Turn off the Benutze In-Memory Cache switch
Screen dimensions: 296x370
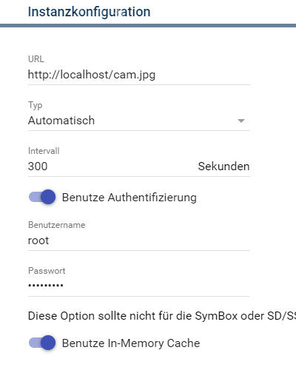(42, 343)
